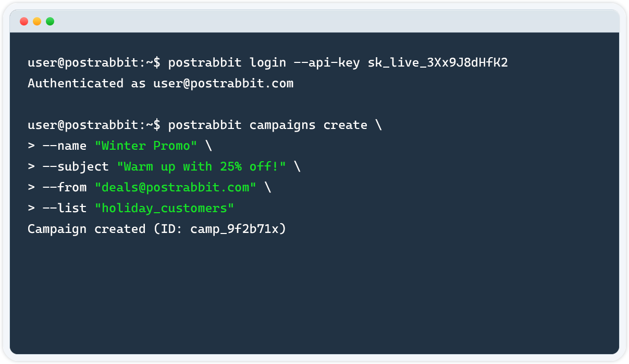The image size is (629, 364).
Task: Click 'campaigns' in the second command
Action: pos(282,125)
